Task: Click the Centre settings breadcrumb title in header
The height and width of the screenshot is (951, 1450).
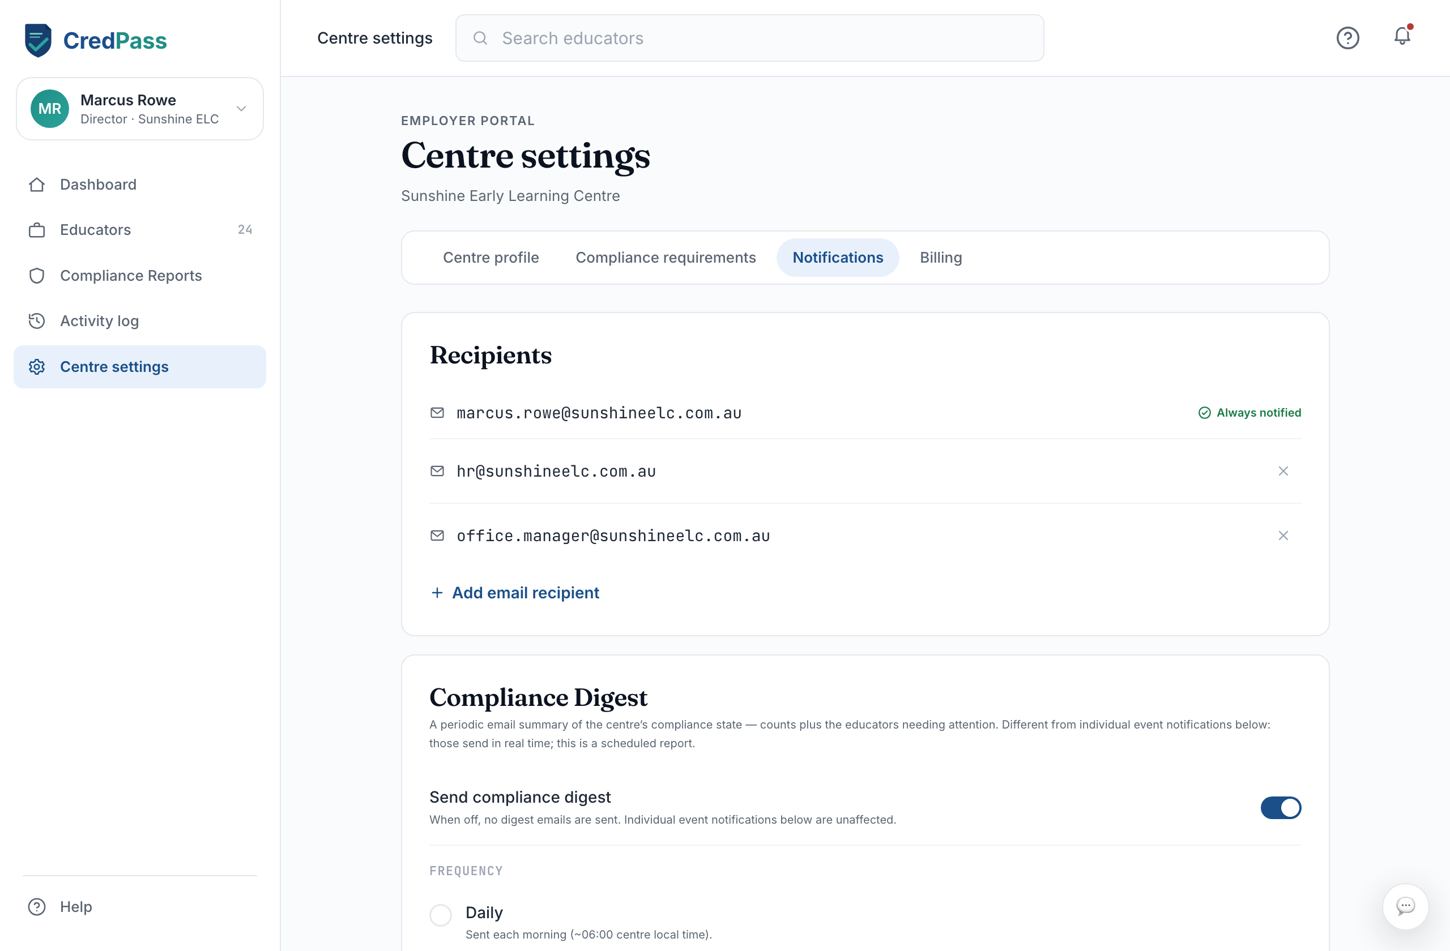Action: point(375,38)
